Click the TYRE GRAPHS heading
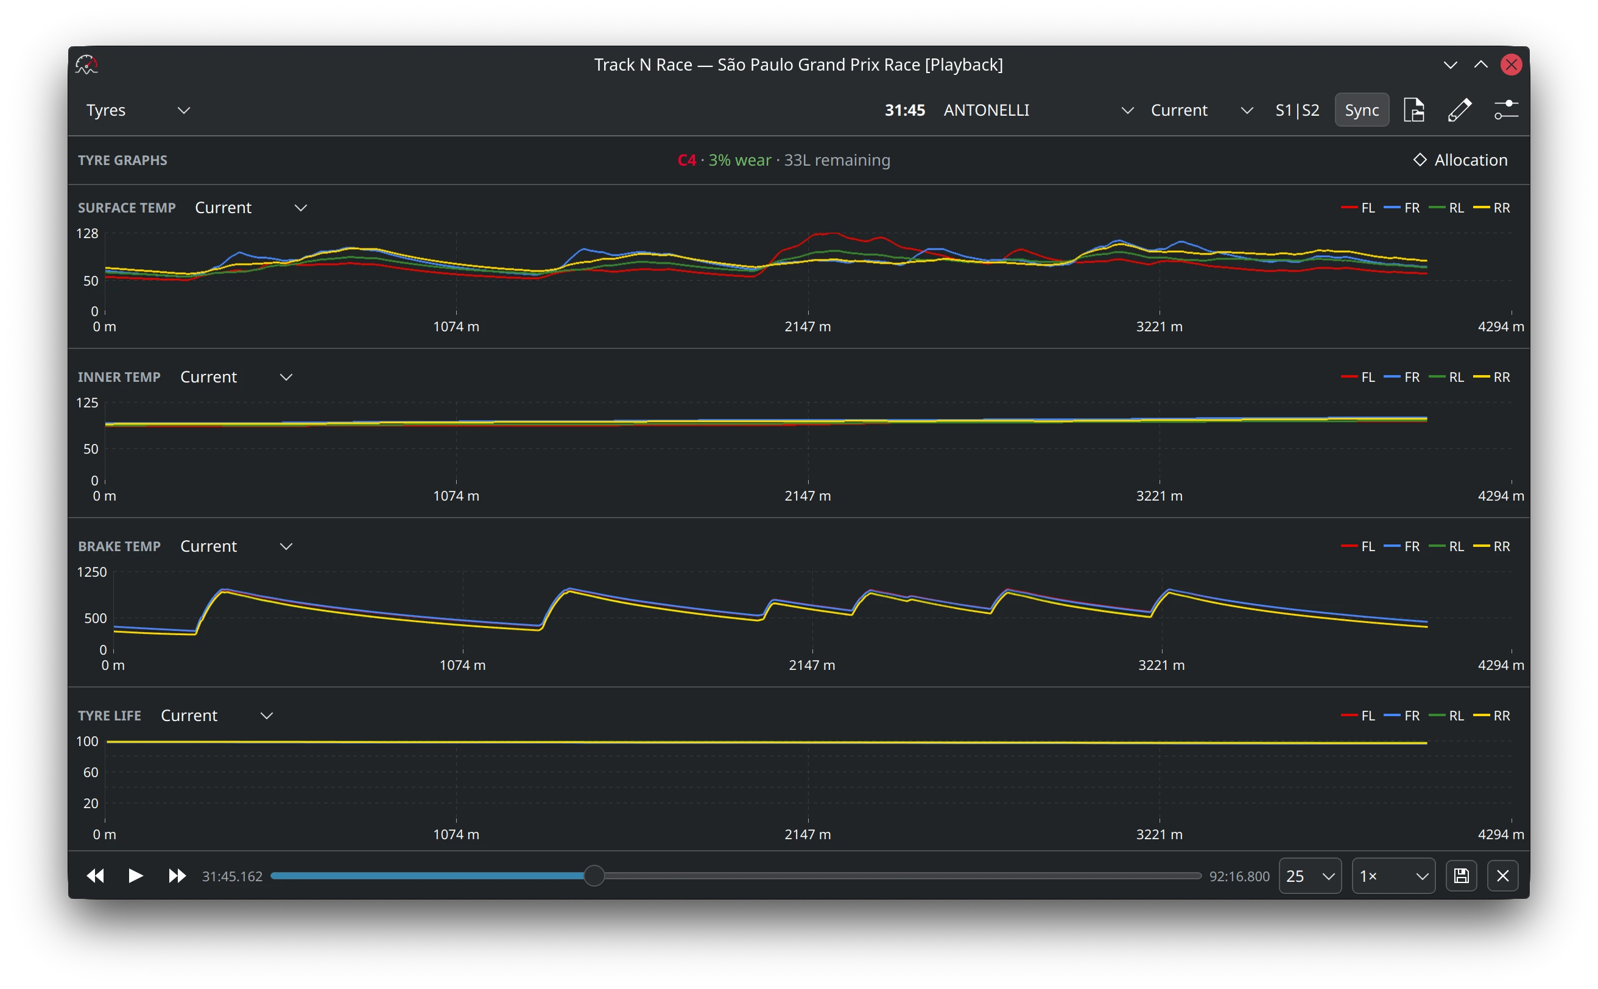This screenshot has width=1598, height=989. point(122,160)
